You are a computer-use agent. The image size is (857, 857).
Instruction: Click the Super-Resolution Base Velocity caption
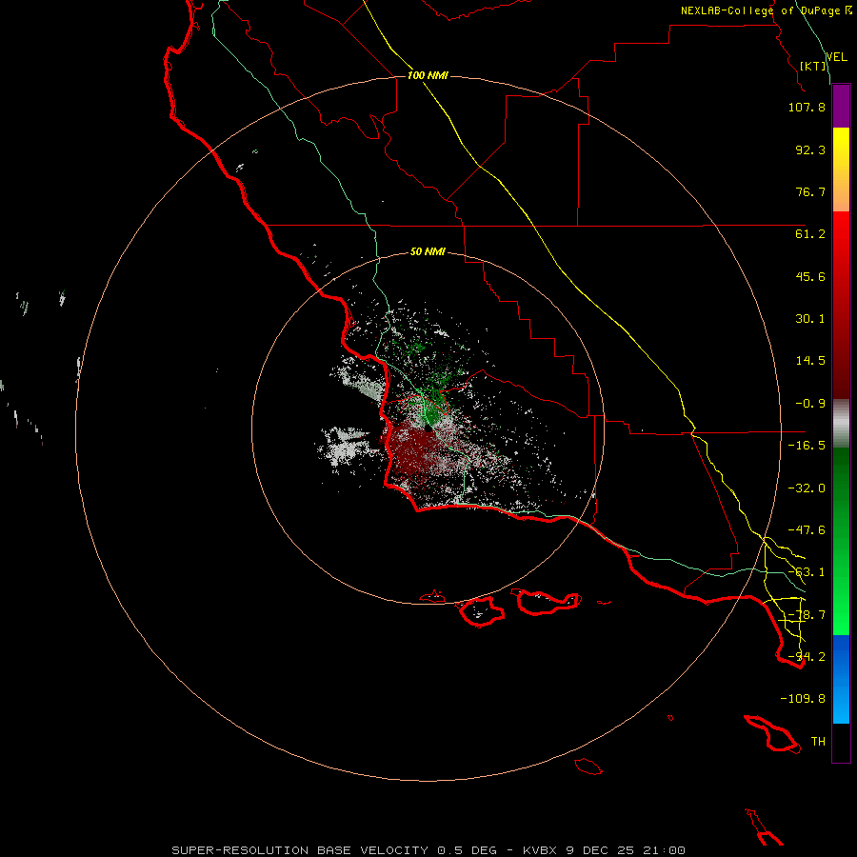click(428, 850)
